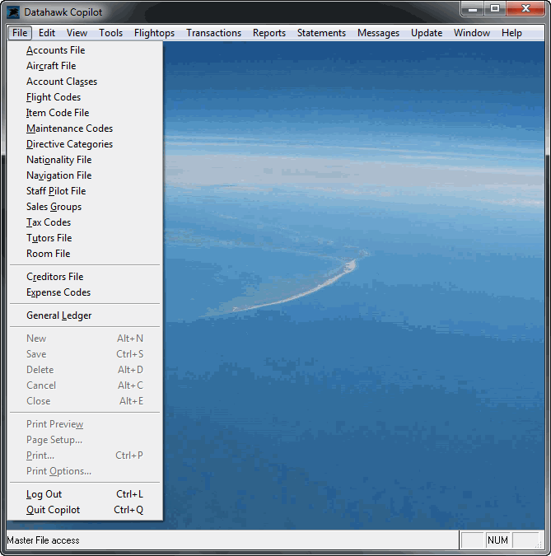Close the Datahawk Copilot window
551x556 pixels.
(525, 9)
